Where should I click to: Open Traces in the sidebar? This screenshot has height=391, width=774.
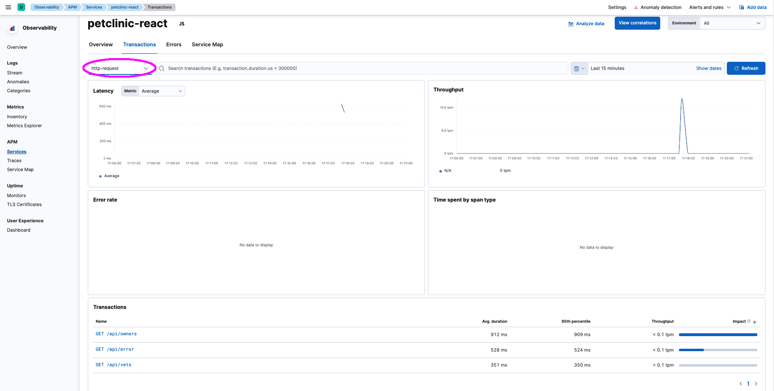point(14,161)
